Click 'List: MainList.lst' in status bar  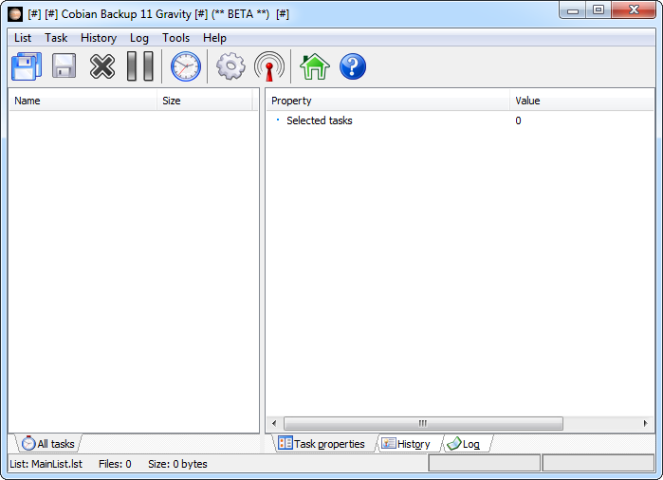tap(46, 464)
